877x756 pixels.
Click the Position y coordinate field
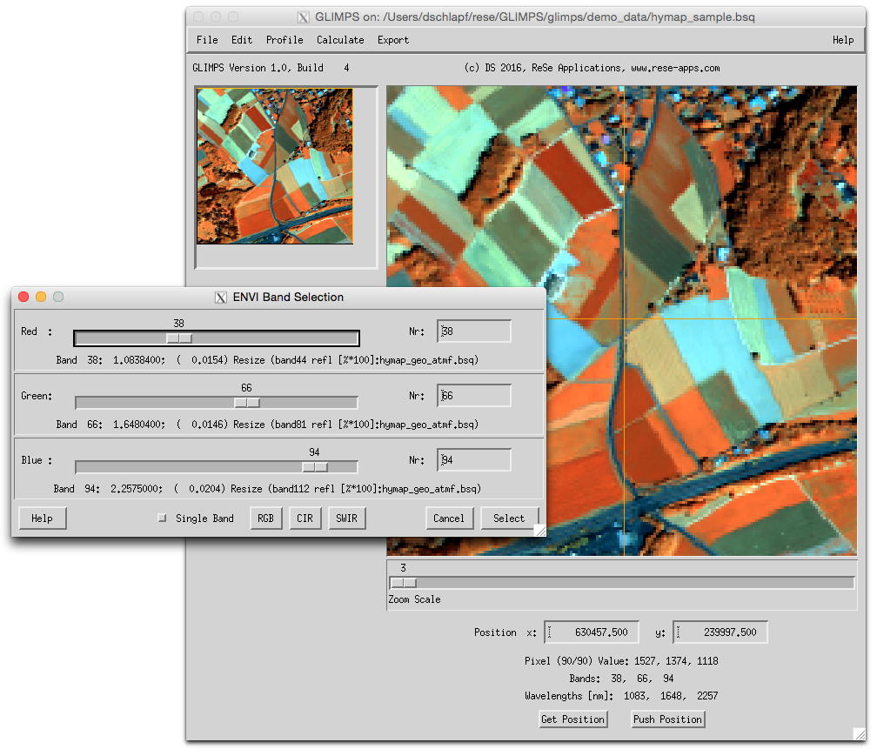[x=720, y=632]
